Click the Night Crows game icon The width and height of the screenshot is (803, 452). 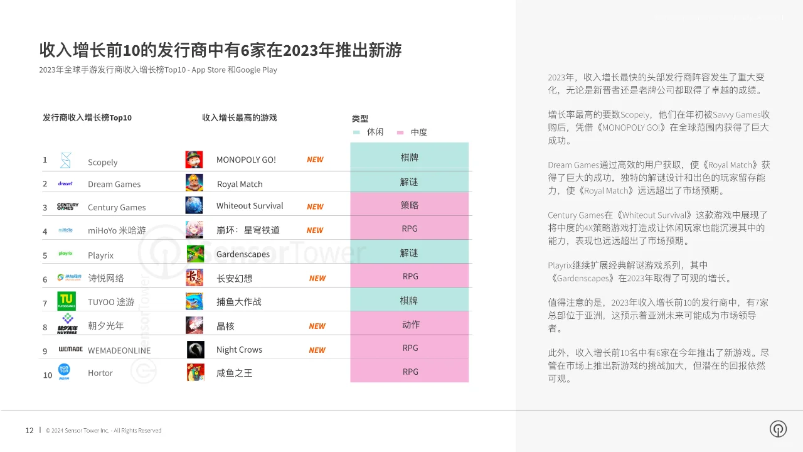[x=195, y=350]
